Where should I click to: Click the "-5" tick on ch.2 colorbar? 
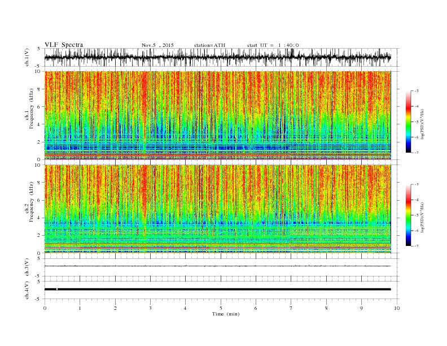click(416, 215)
